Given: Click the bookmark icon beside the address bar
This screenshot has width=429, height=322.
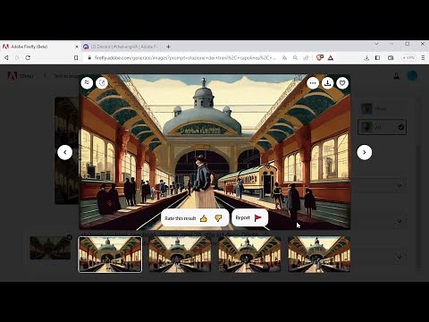Looking at the screenshot, I should pos(76,58).
